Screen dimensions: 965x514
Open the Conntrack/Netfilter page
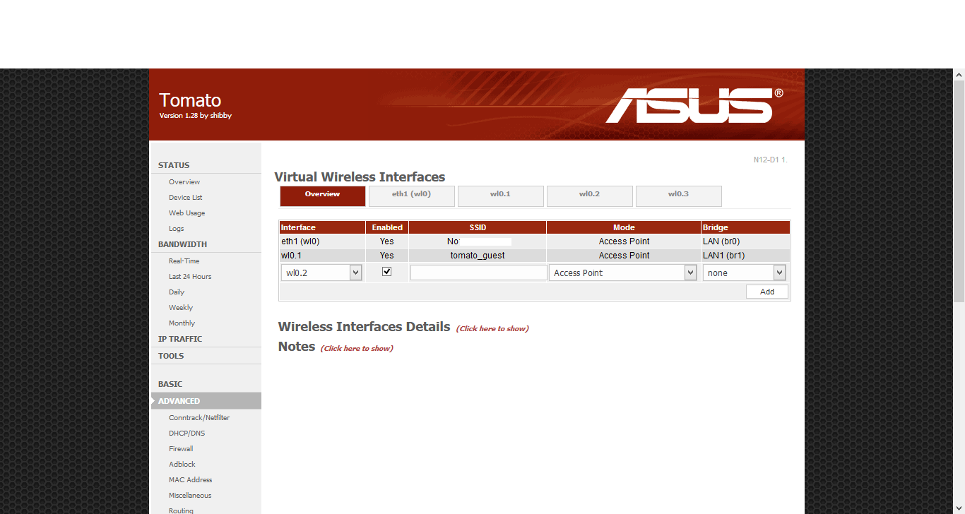[x=199, y=418]
